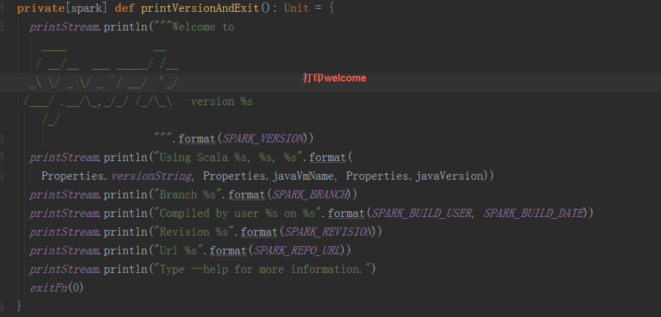661x317 pixels.
Task: Click SPARK_REVISION constant
Action: (x=329, y=232)
